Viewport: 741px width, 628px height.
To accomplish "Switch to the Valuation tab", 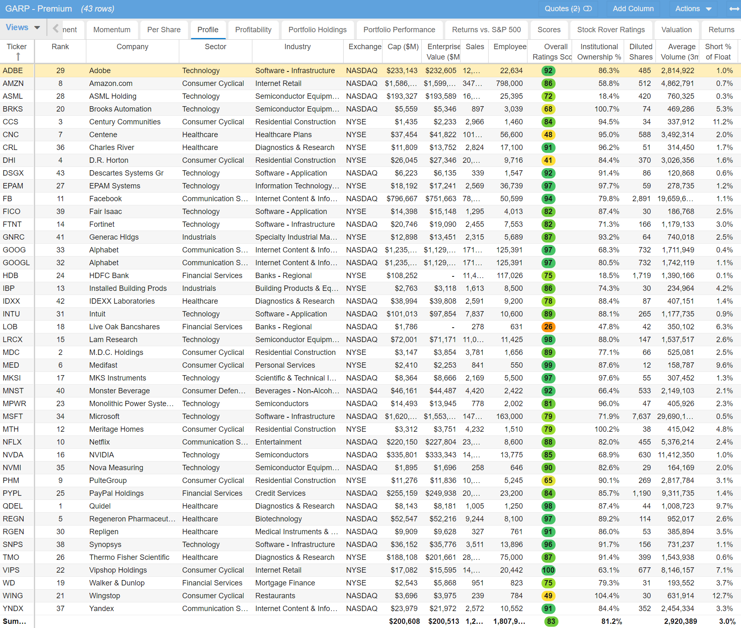I will click(676, 30).
